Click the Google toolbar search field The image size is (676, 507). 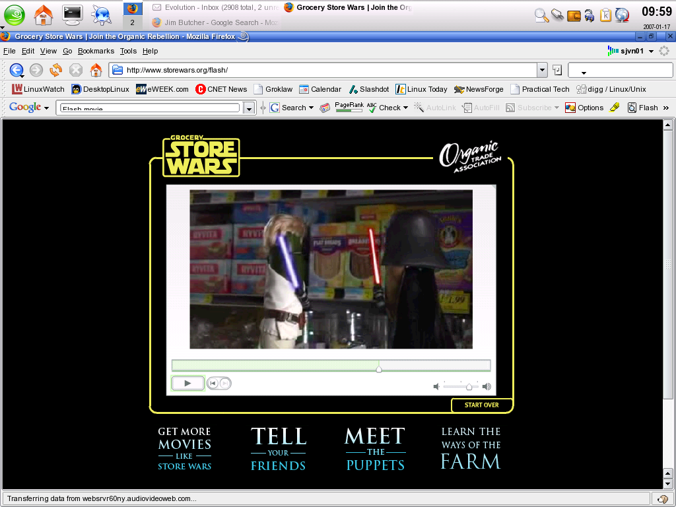point(150,108)
